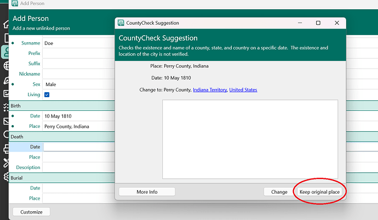Open the Indiana Territory link

pyautogui.click(x=210, y=90)
